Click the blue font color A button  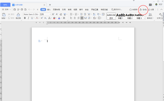pyautogui.click(x=59, y=18)
